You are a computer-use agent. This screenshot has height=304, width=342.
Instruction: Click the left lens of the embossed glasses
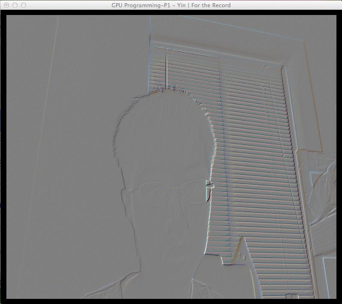point(154,194)
